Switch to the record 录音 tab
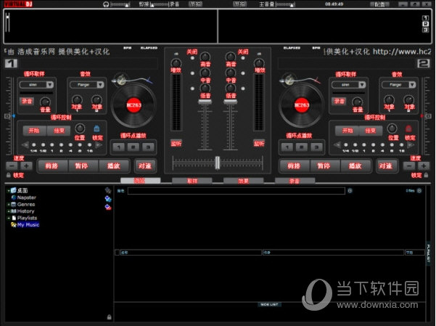436x326 pixels. pyautogui.click(x=295, y=181)
